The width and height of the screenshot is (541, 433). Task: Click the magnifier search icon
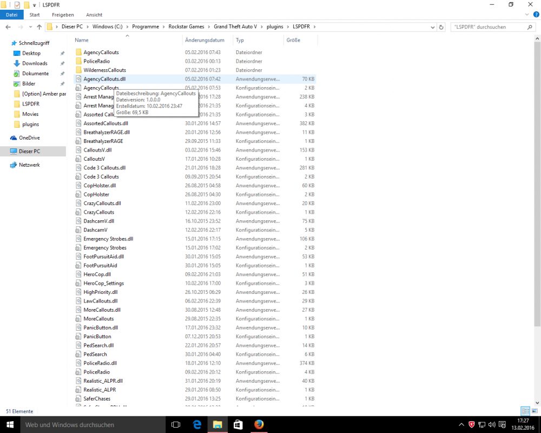point(530,27)
